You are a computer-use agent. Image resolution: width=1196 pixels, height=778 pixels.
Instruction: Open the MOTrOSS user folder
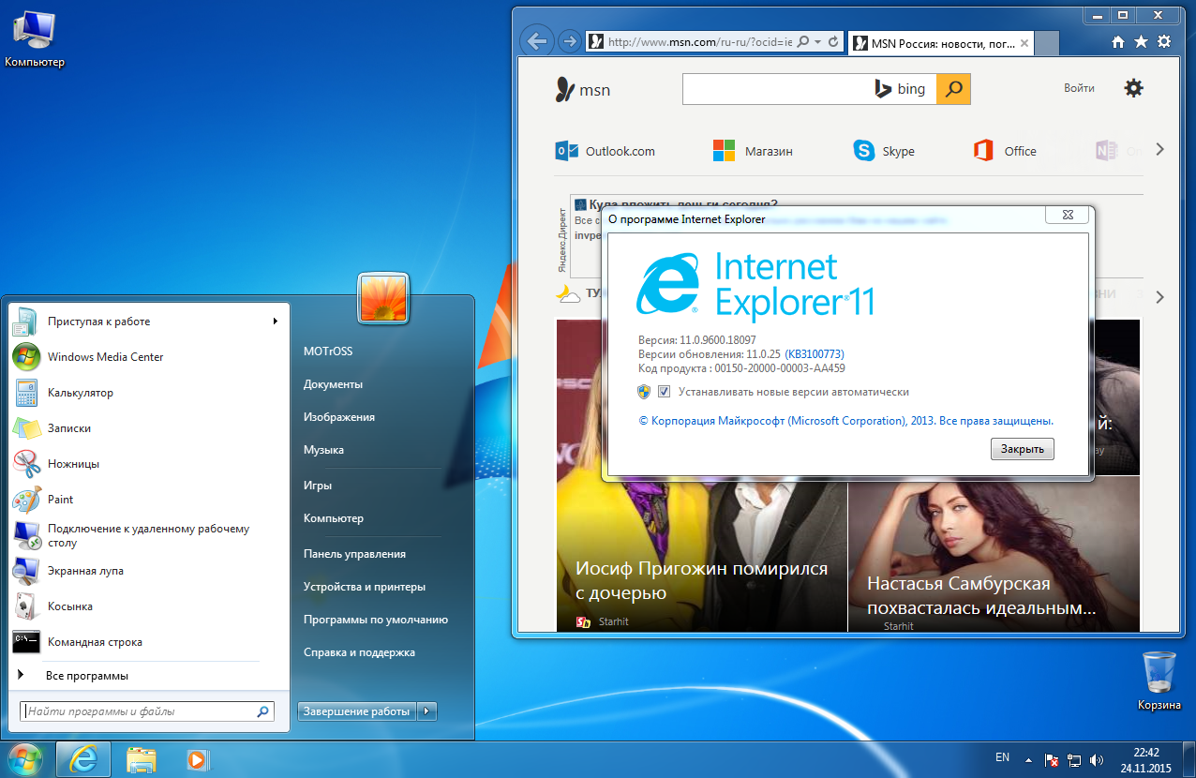pos(328,352)
